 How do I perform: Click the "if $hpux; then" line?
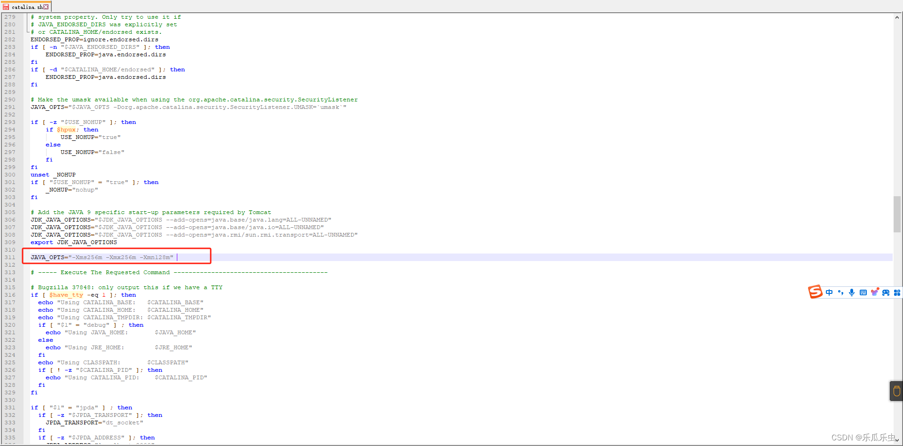point(72,130)
